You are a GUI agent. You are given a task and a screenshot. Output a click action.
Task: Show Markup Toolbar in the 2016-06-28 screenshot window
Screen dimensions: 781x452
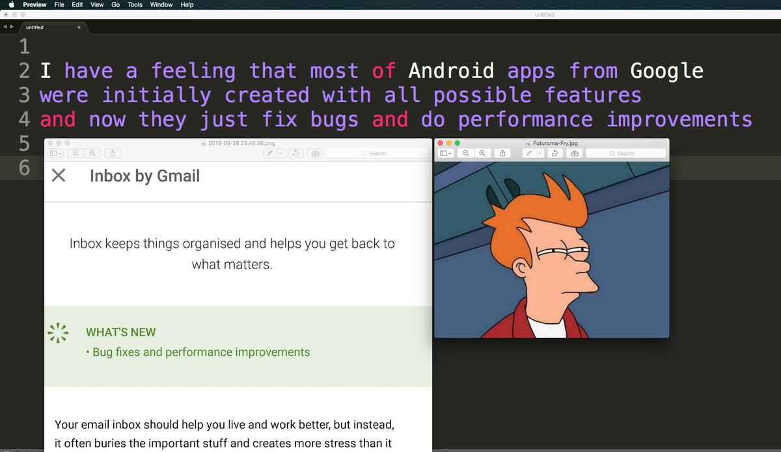coord(316,153)
